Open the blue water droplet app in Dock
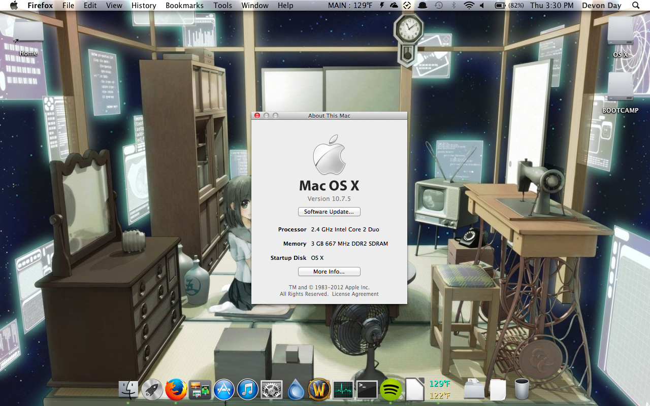This screenshot has width=650, height=406. click(295, 390)
